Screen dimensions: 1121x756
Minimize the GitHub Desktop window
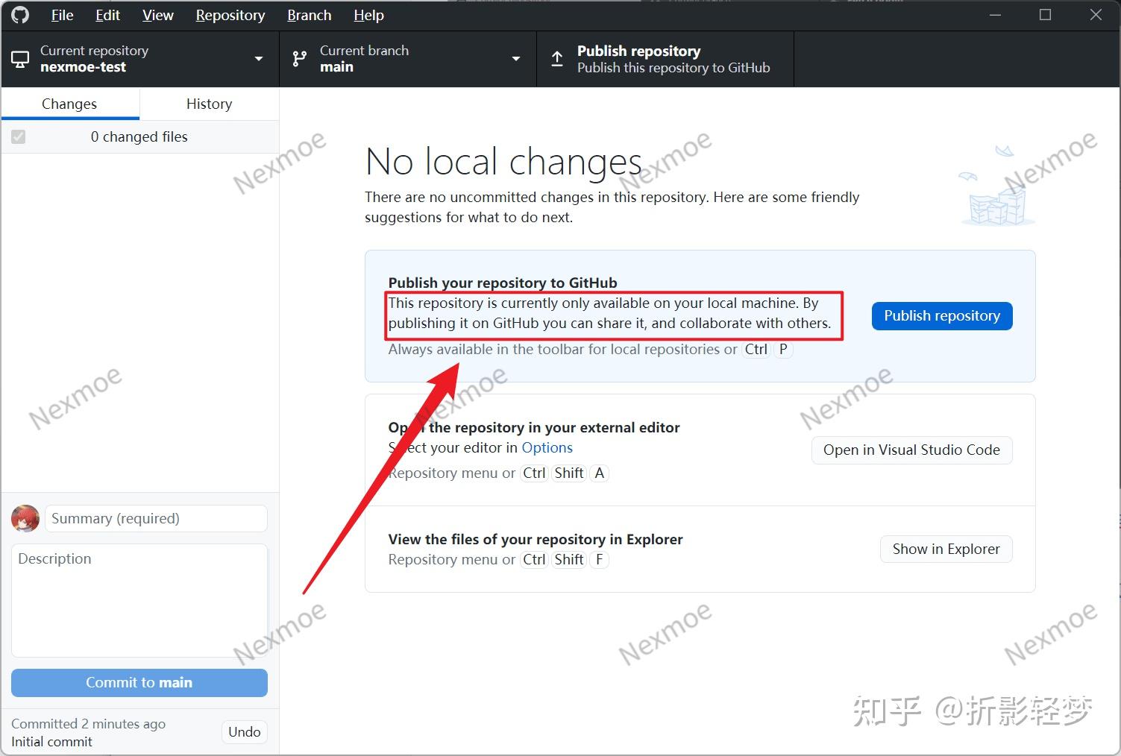click(995, 15)
